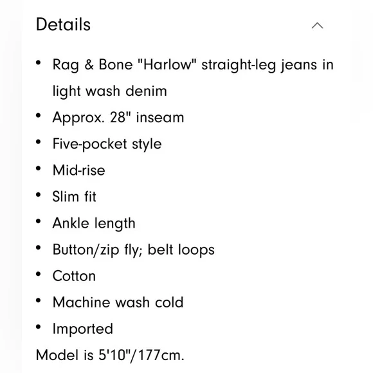This screenshot has height=373, width=373.
Task: Click the Machine wash cold instruction
Action: point(118,302)
